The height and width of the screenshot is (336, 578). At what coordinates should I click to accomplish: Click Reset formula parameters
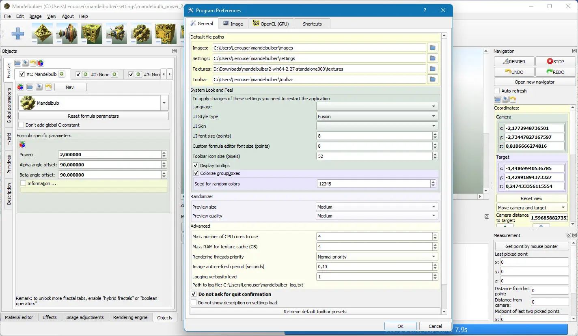click(93, 116)
